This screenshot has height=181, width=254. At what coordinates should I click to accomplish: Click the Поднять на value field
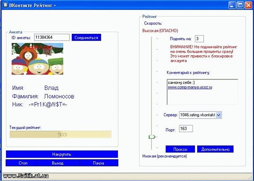coord(199,39)
